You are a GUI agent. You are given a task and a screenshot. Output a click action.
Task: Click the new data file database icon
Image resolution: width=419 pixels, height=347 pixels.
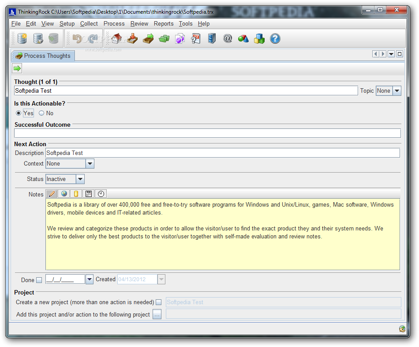coord(22,38)
